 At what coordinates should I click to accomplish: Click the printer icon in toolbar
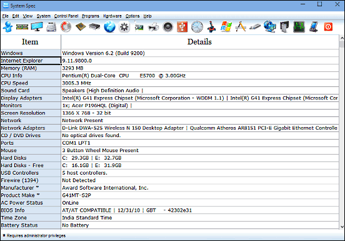pyautogui.click(x=153, y=28)
